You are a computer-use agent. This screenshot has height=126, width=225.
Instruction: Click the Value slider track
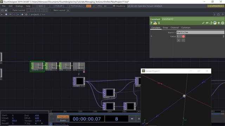pos(205,36)
